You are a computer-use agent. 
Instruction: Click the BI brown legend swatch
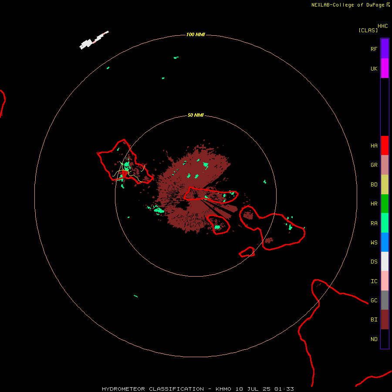385,320
